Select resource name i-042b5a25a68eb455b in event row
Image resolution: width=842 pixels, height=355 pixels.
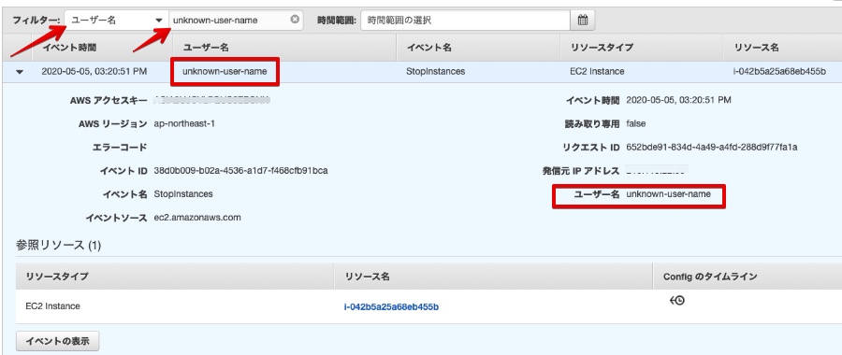(779, 71)
